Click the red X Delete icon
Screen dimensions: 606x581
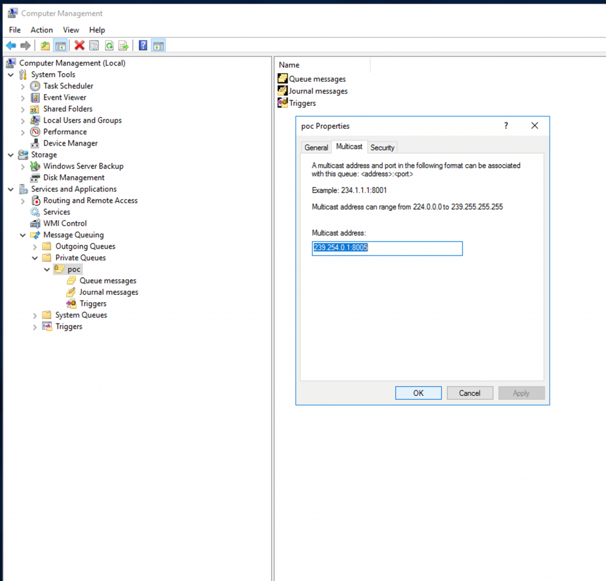click(x=79, y=46)
